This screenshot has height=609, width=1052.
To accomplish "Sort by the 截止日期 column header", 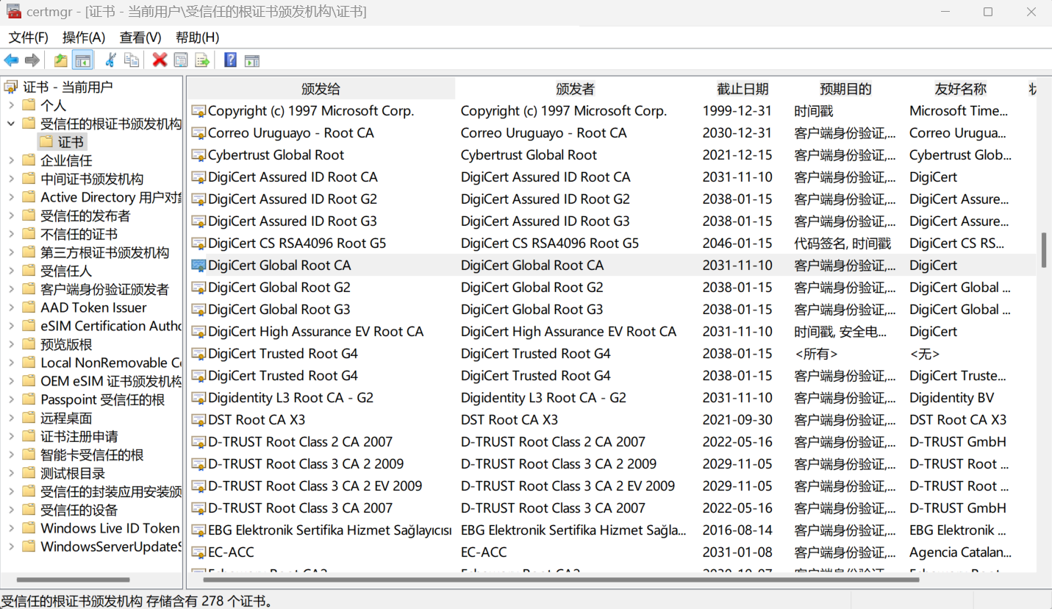I will coord(743,89).
